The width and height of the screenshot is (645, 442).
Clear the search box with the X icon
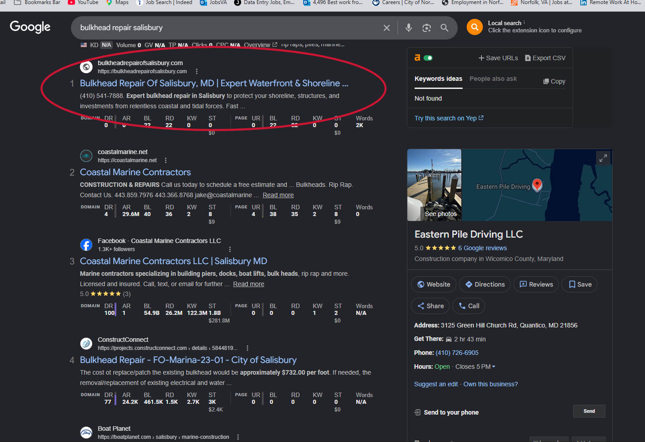click(x=386, y=28)
